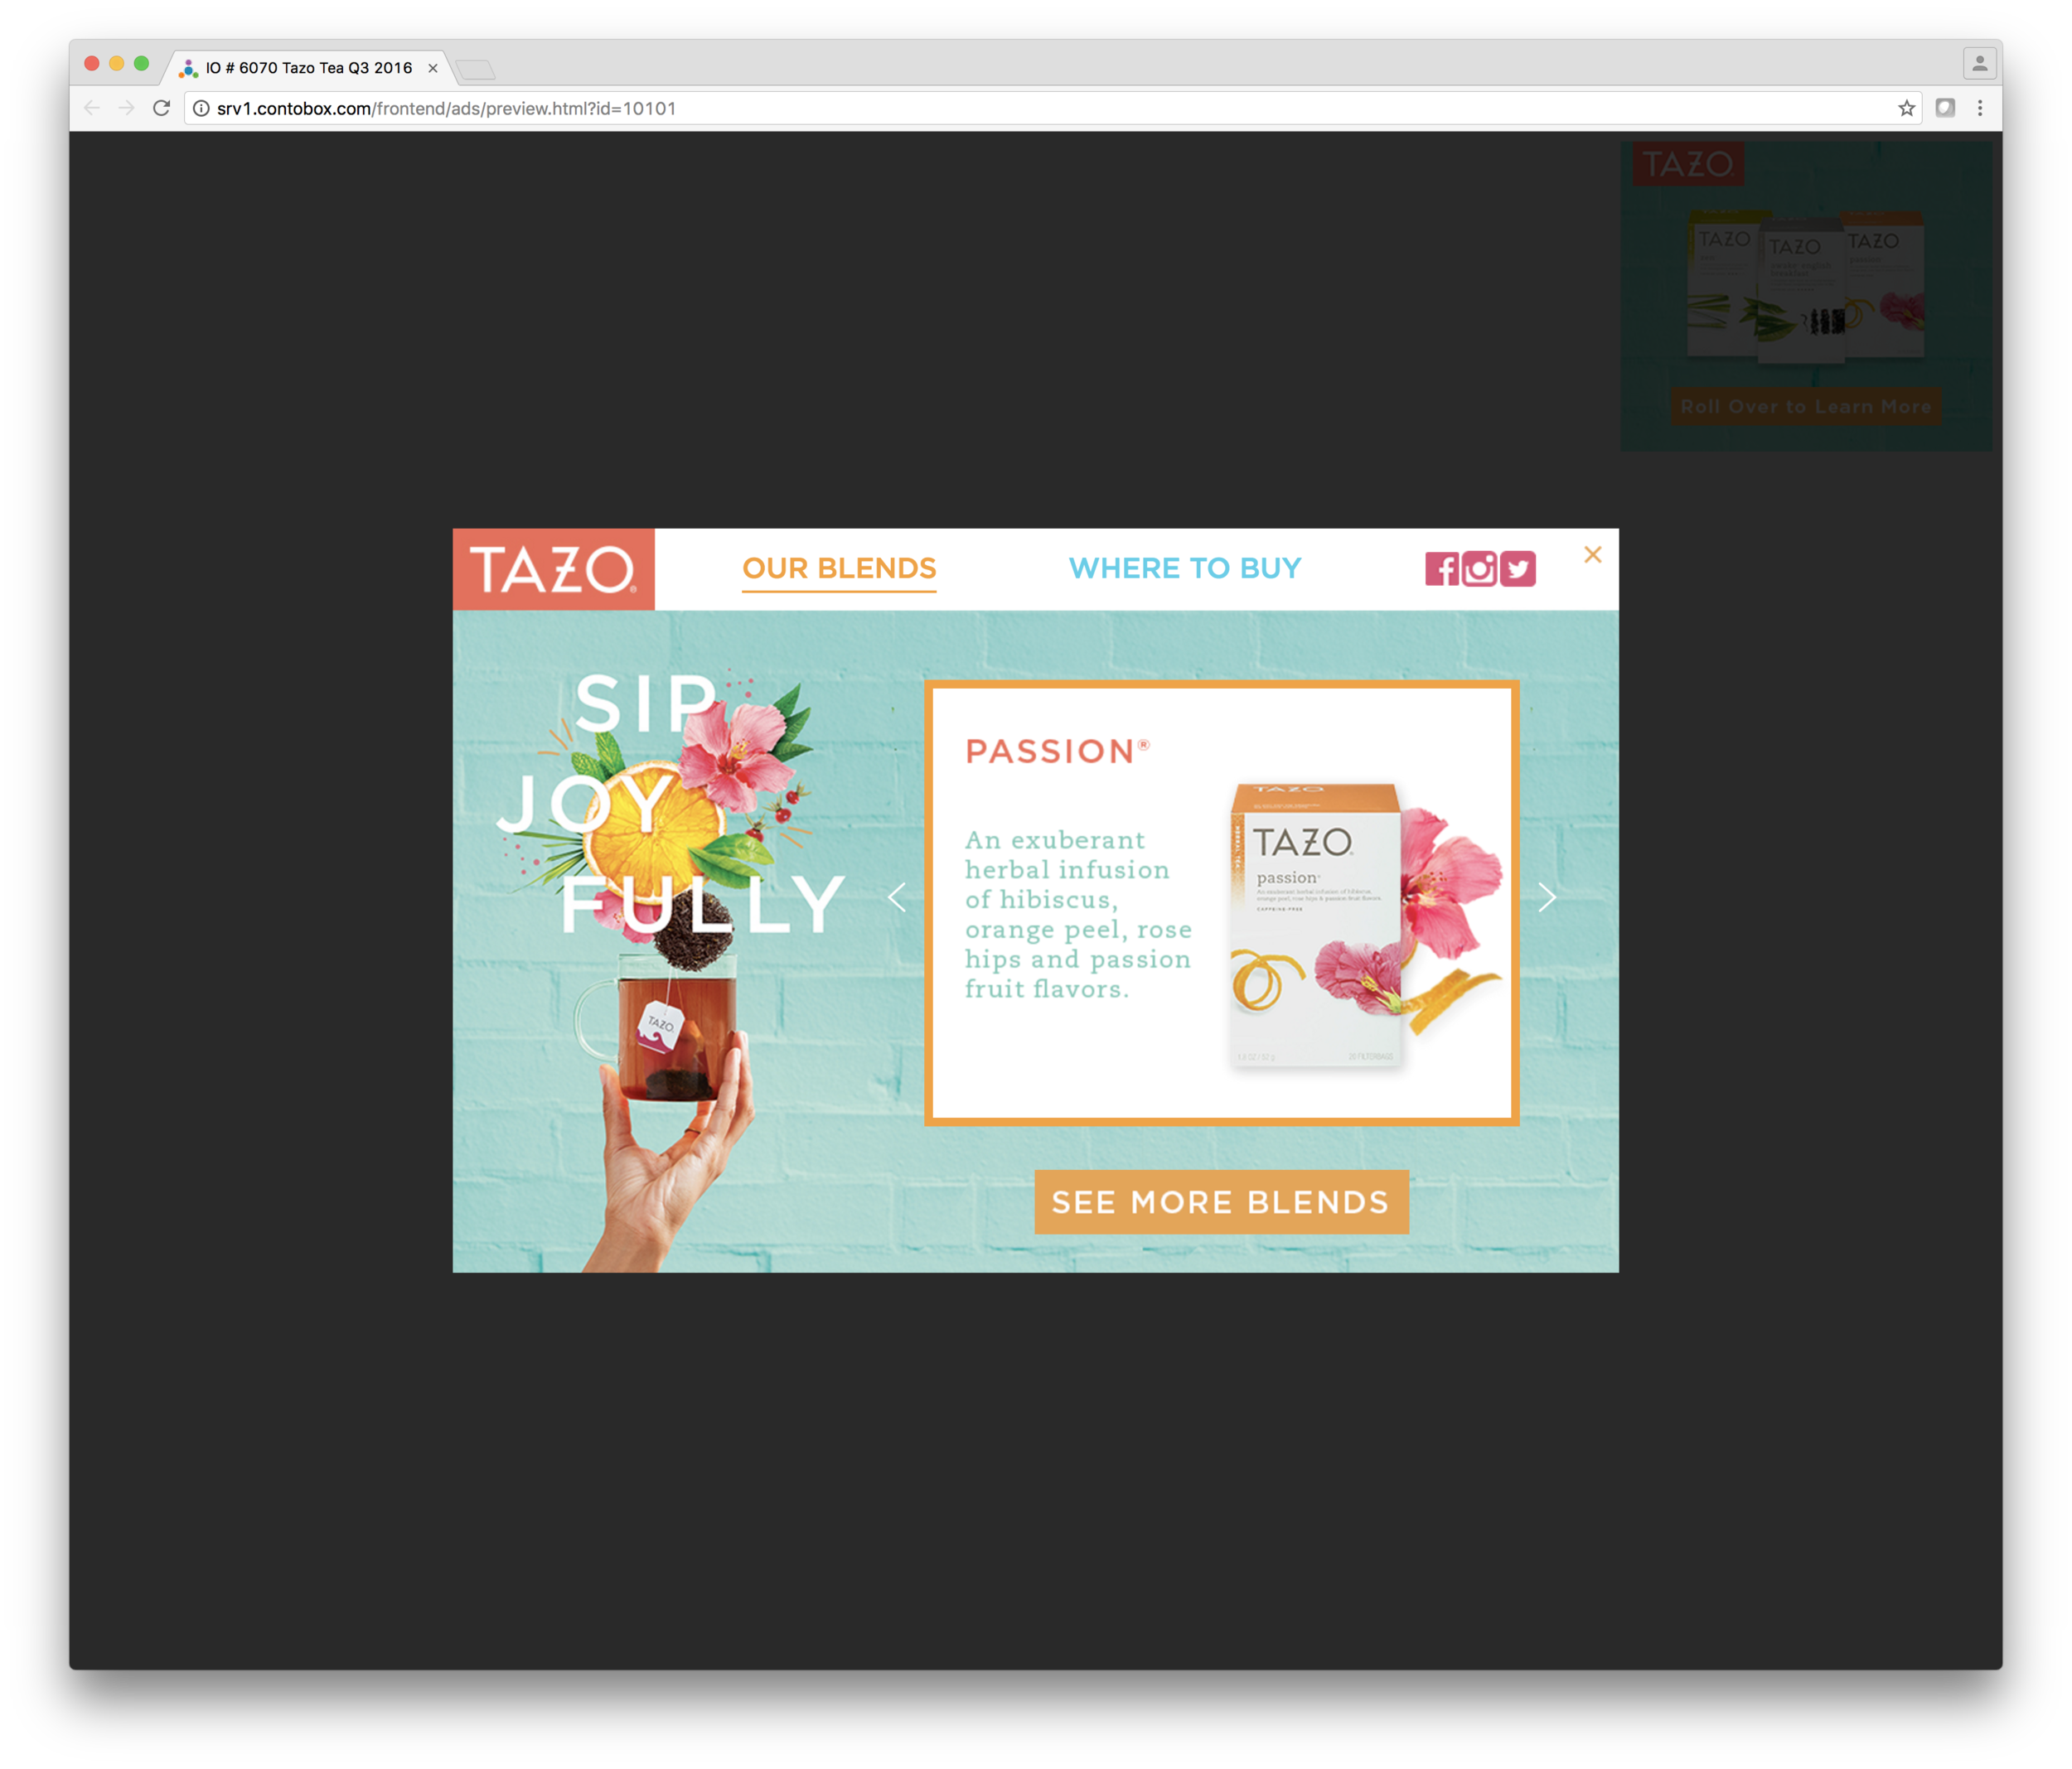Open the Tazo Facebook page icon
Viewport: 2072px width, 1769px height.
tap(1441, 569)
